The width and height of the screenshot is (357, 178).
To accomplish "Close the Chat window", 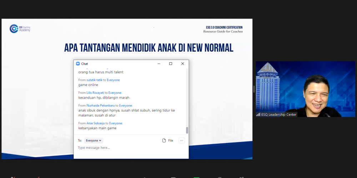I will pyautogui.click(x=182, y=64).
